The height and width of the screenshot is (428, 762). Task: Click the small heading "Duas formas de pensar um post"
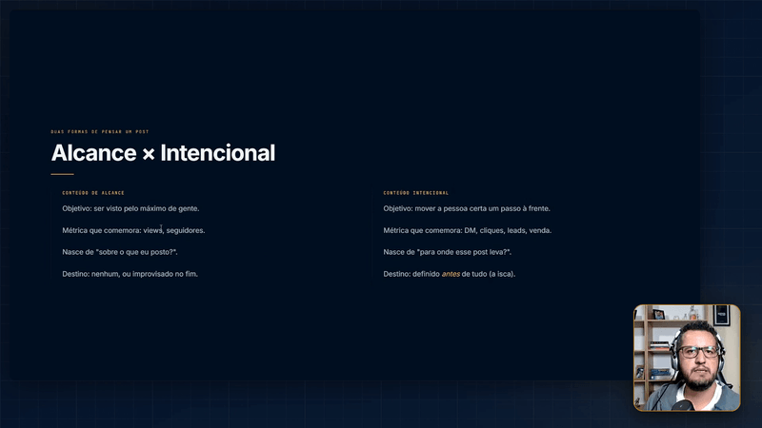100,131
